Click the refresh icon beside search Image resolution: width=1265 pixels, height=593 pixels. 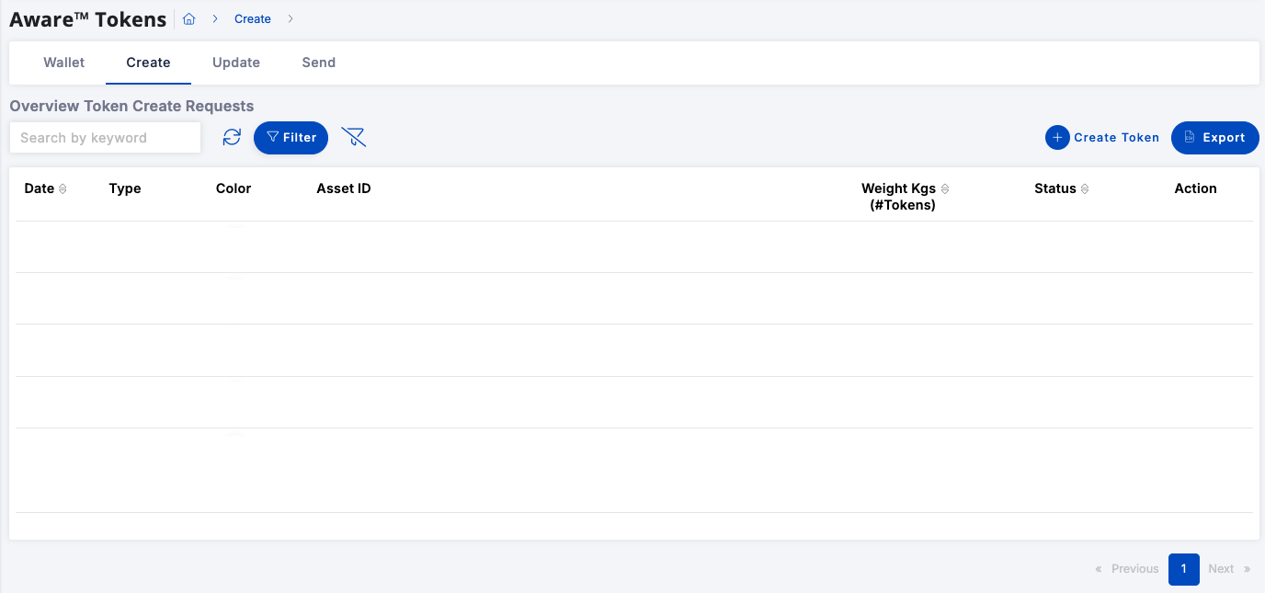coord(232,137)
